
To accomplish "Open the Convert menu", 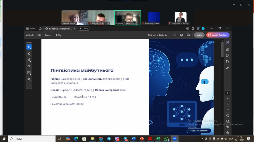I will coord(49,35).
